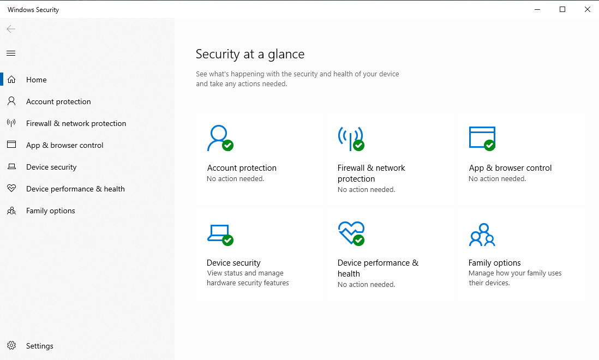Click the laptop icon beside Device security in sidebar
599x360 pixels.
coord(11,166)
